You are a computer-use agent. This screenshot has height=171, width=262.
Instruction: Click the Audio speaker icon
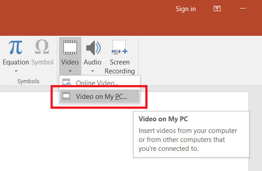click(x=93, y=48)
